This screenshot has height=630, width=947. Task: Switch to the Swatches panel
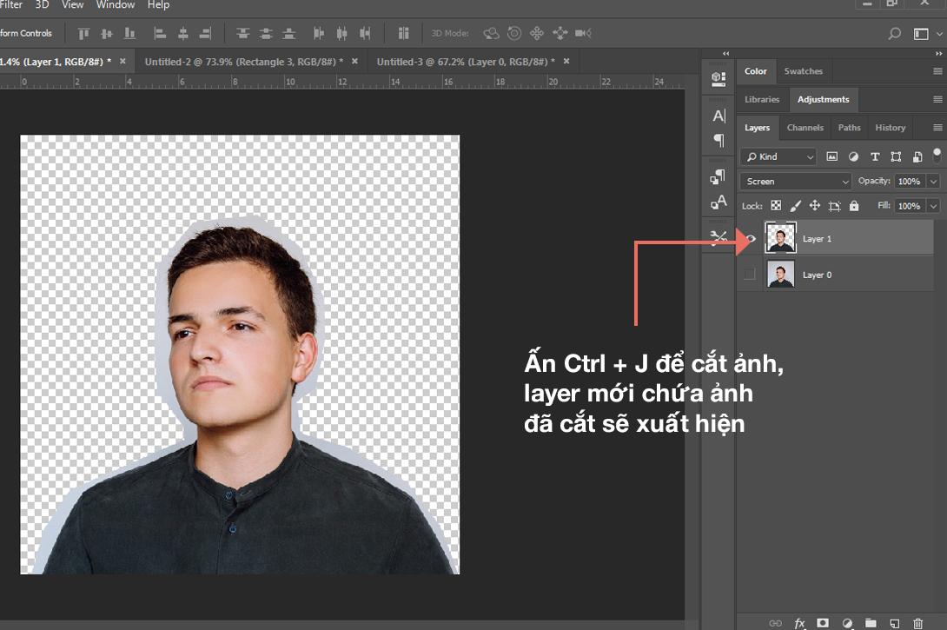coord(804,71)
